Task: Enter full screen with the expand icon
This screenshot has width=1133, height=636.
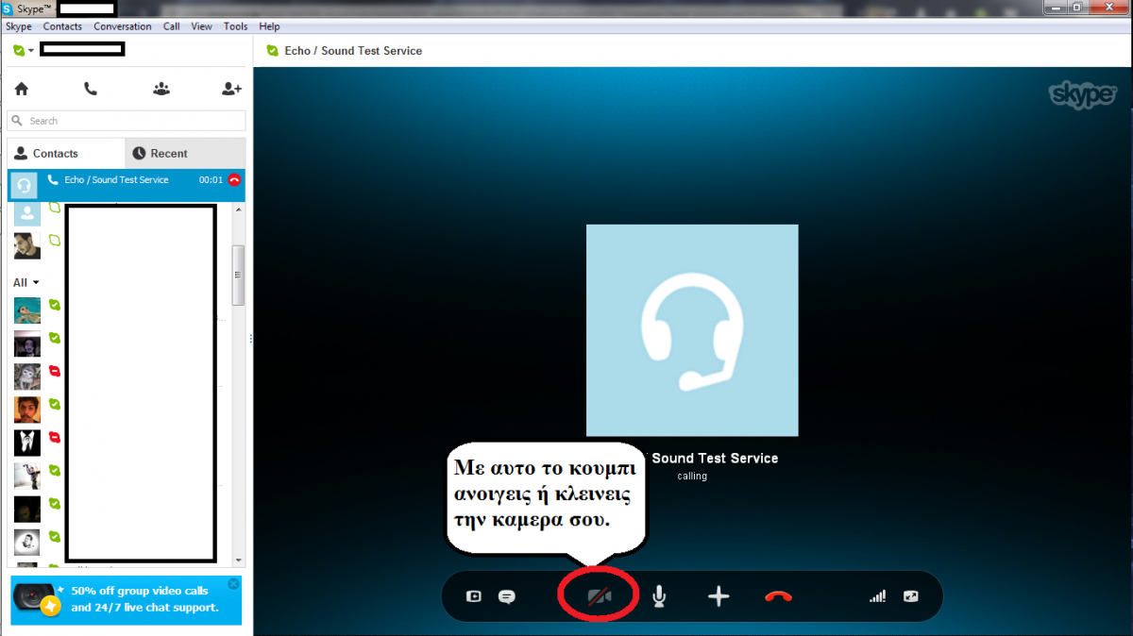Action: (x=910, y=596)
